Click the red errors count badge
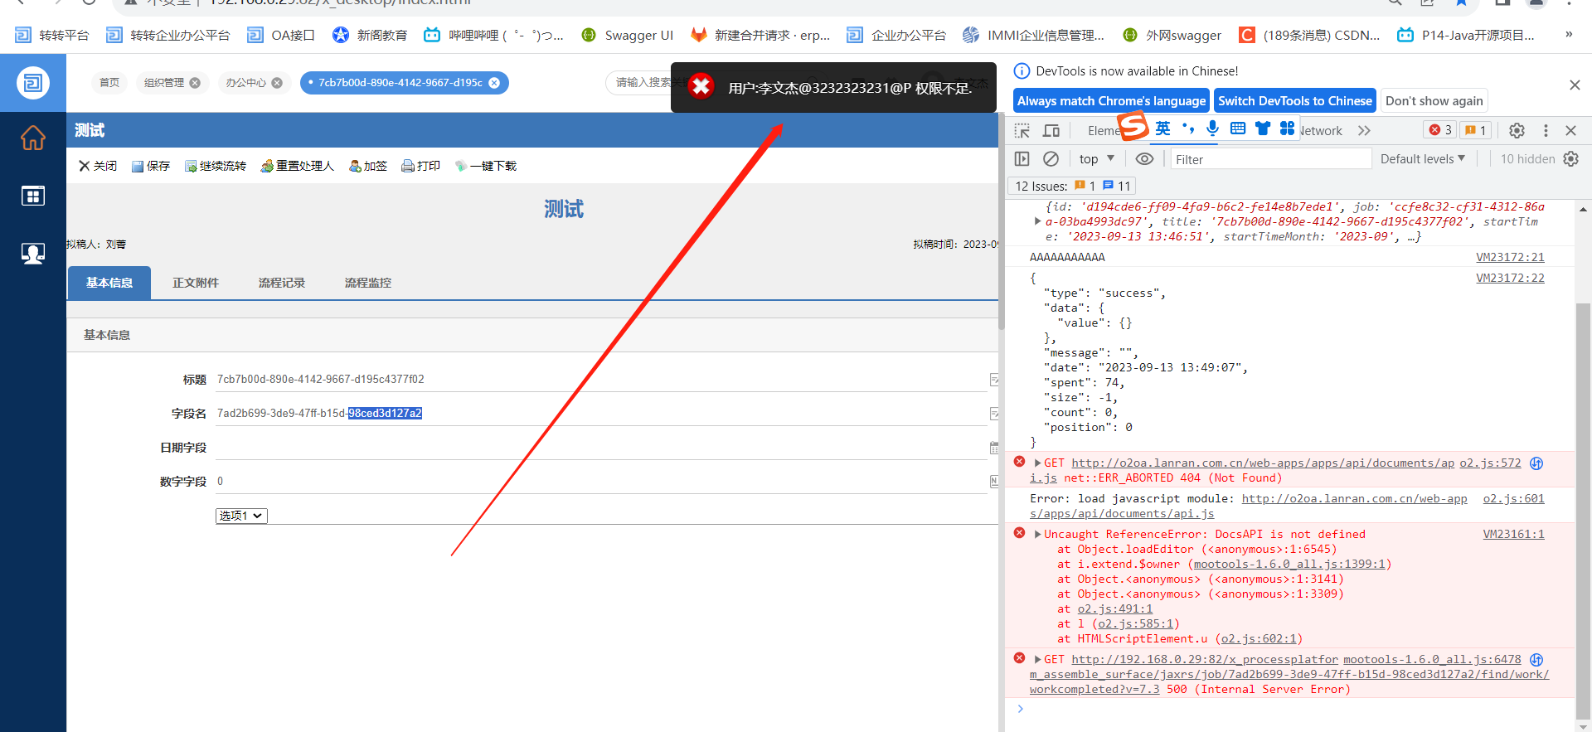Screen dimensions: 1592x732 [1440, 130]
